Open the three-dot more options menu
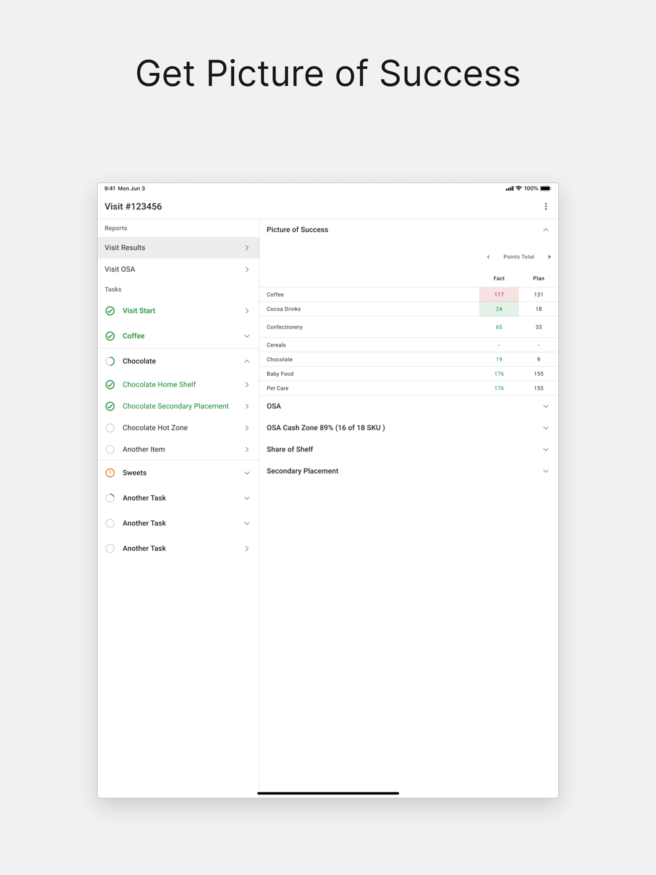 click(x=546, y=207)
